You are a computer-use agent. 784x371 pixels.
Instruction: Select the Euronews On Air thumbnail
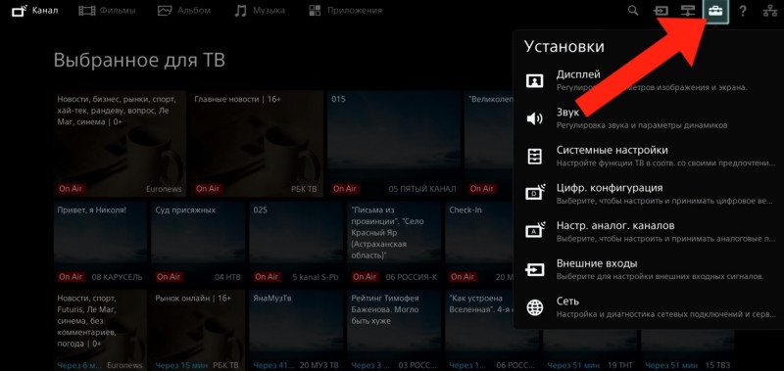click(x=120, y=144)
